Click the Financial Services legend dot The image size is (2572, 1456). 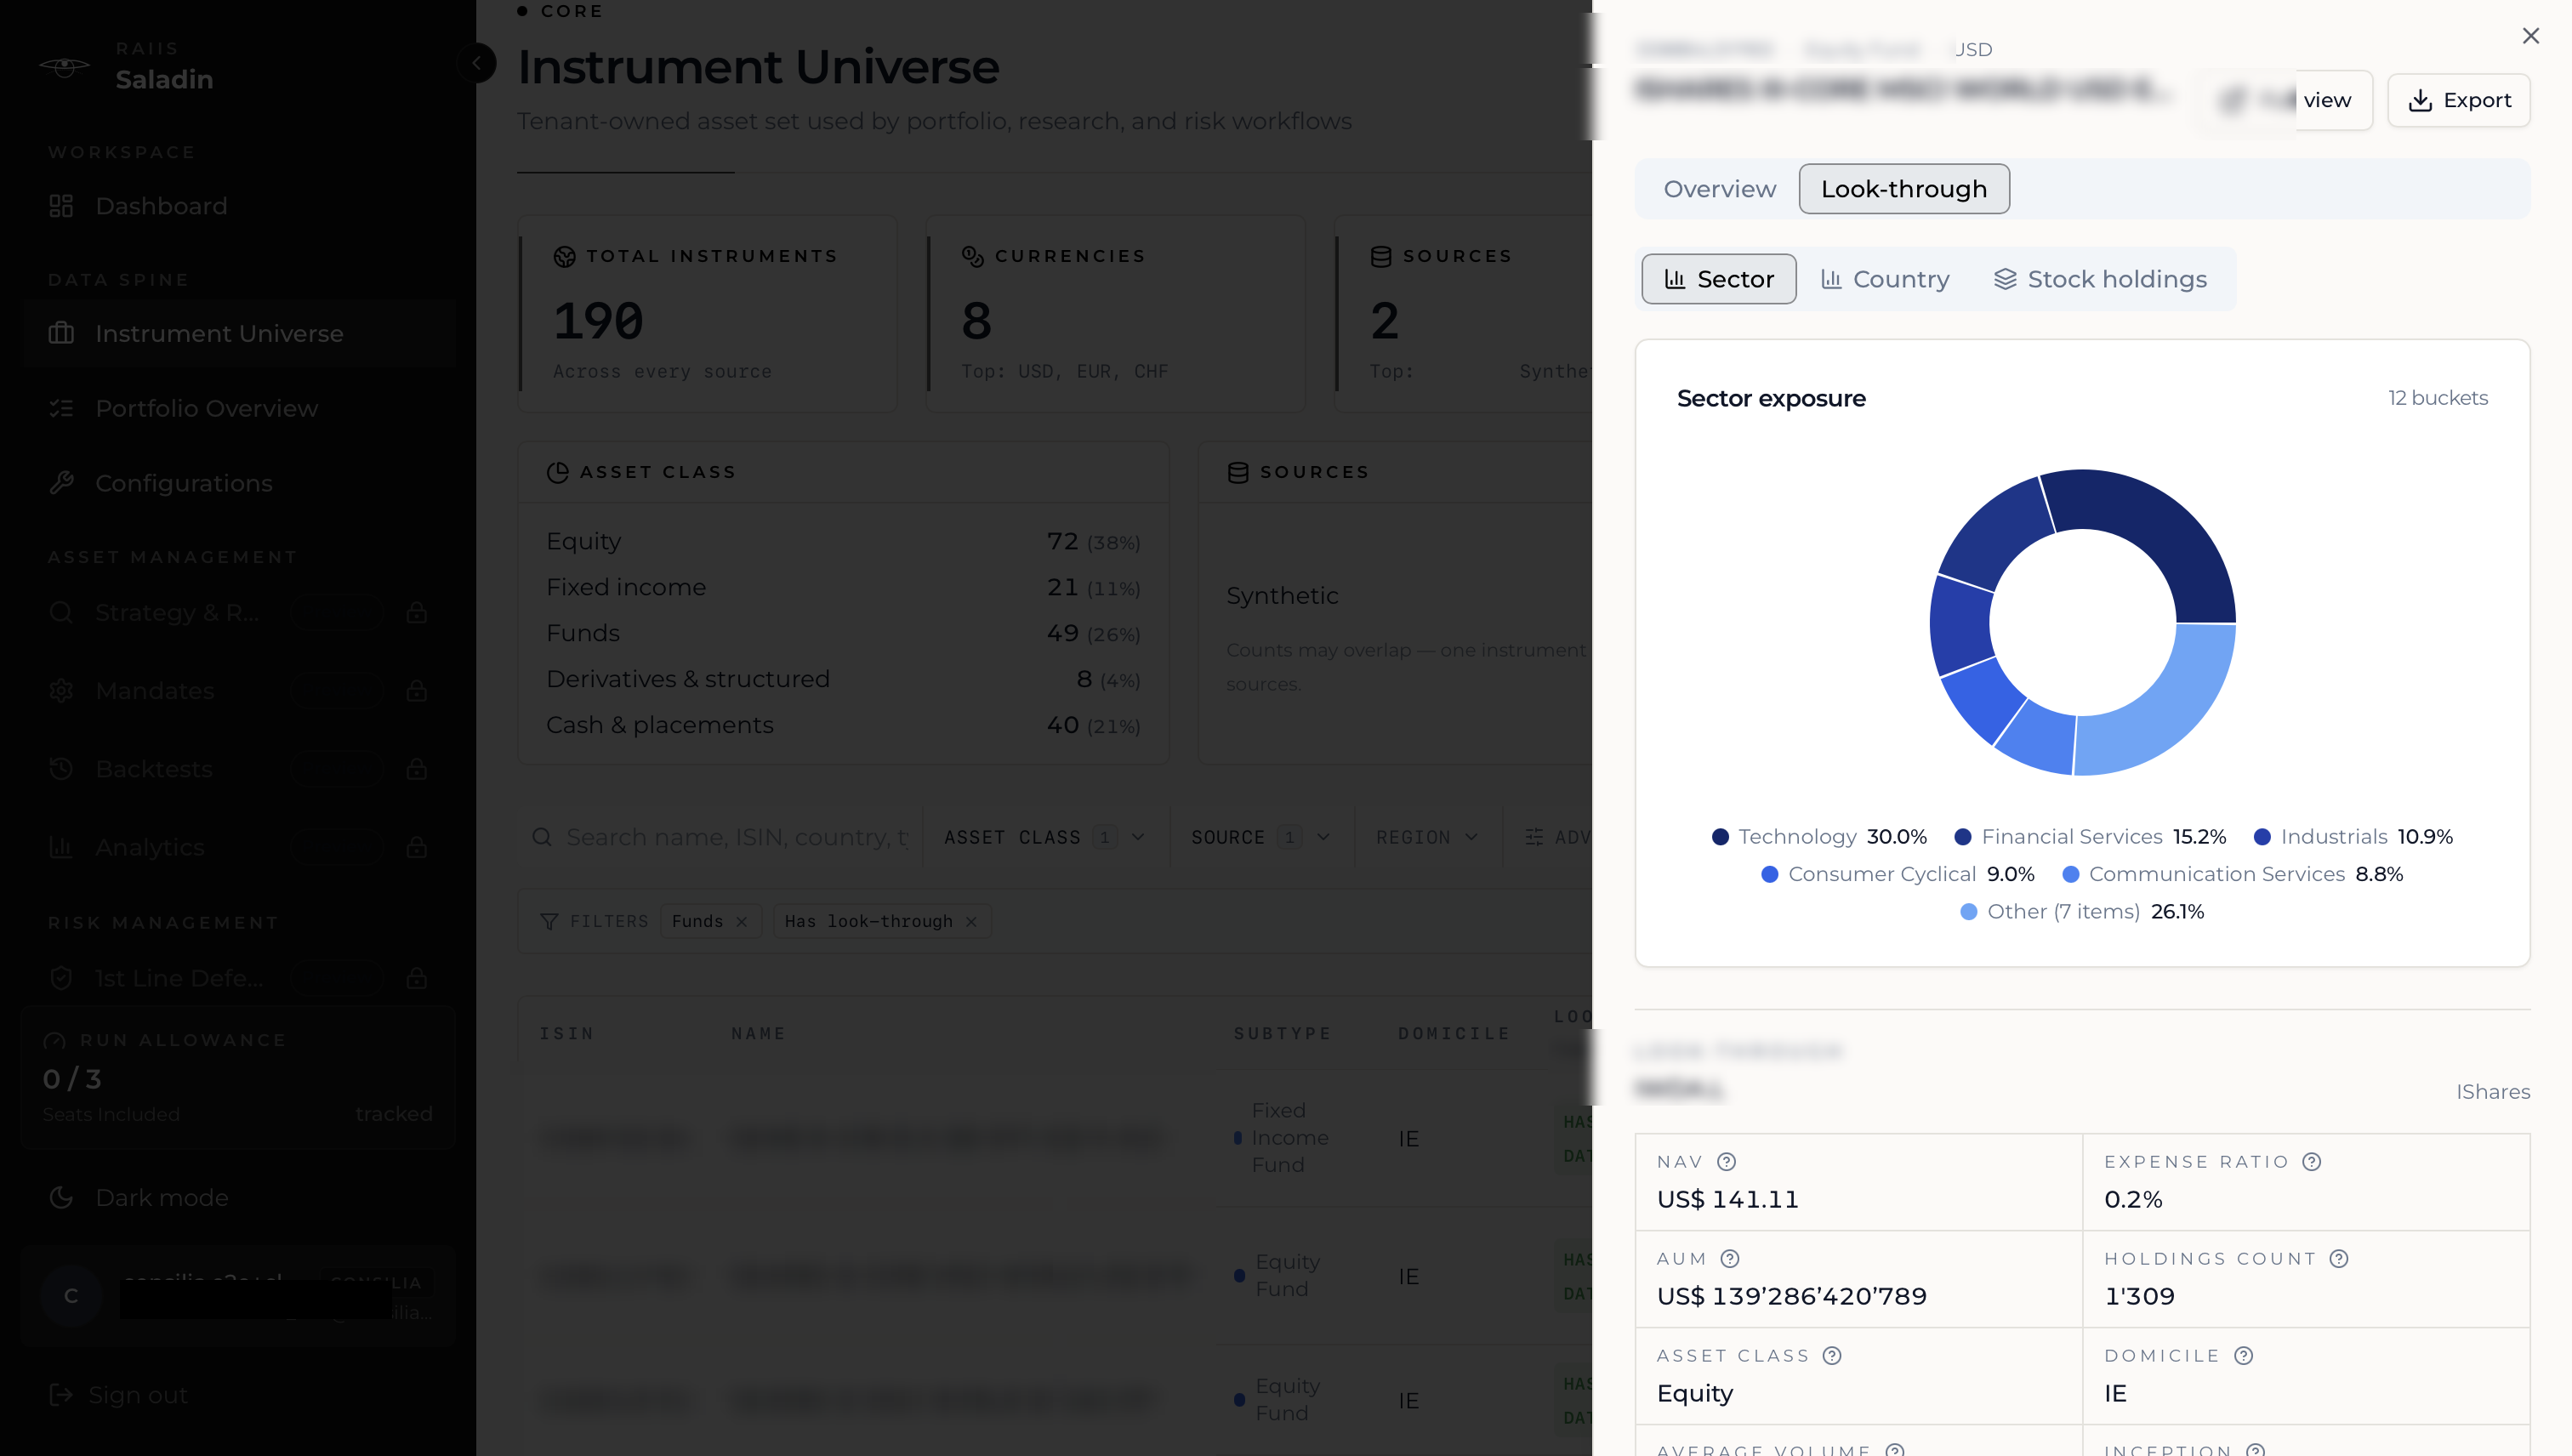pyautogui.click(x=1962, y=837)
